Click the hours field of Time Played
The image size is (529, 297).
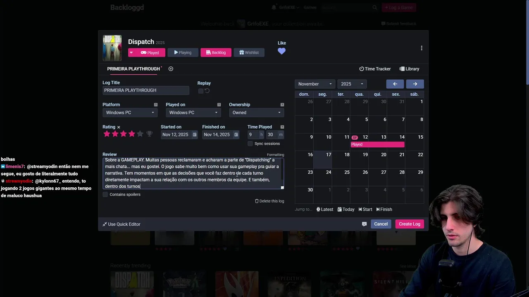click(253, 134)
